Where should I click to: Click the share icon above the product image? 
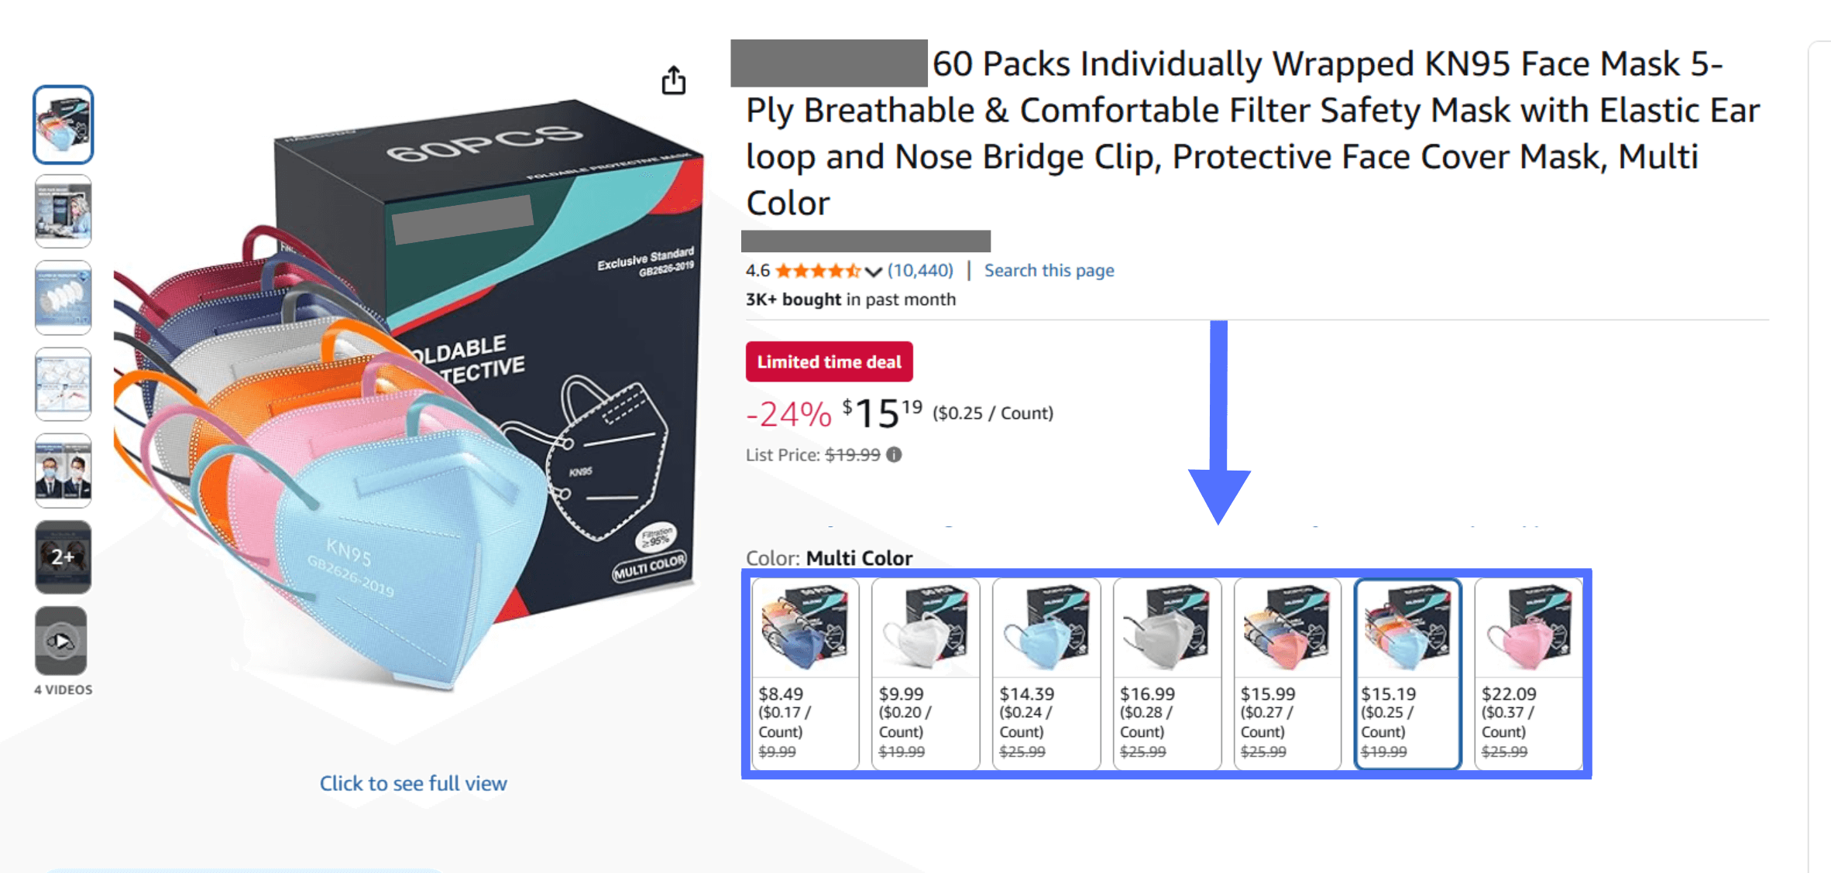tap(673, 80)
